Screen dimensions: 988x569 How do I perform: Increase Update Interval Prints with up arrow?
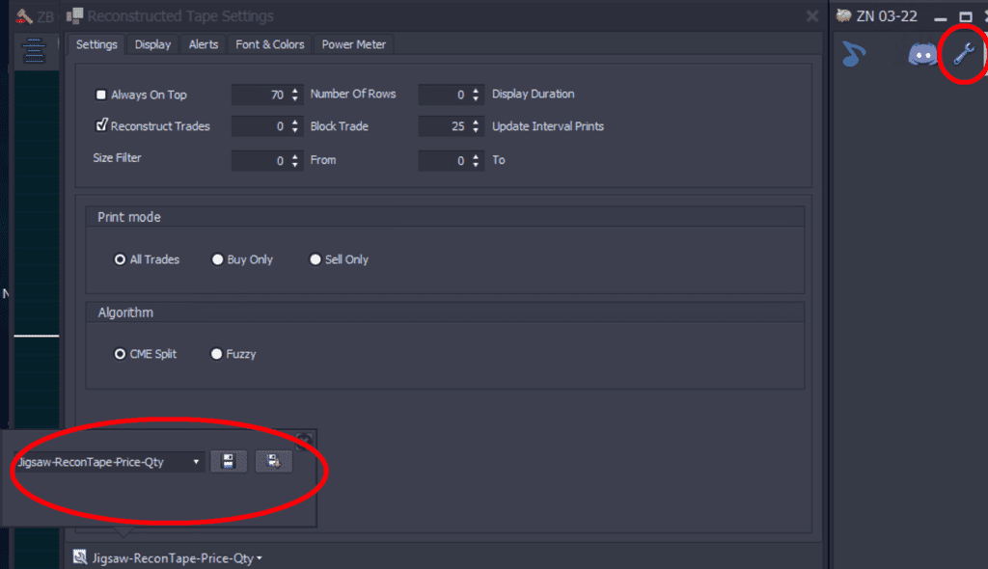pyautogui.click(x=476, y=122)
